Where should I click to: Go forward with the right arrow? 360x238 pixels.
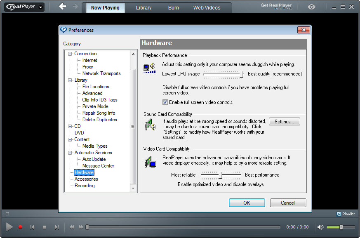(75, 7)
